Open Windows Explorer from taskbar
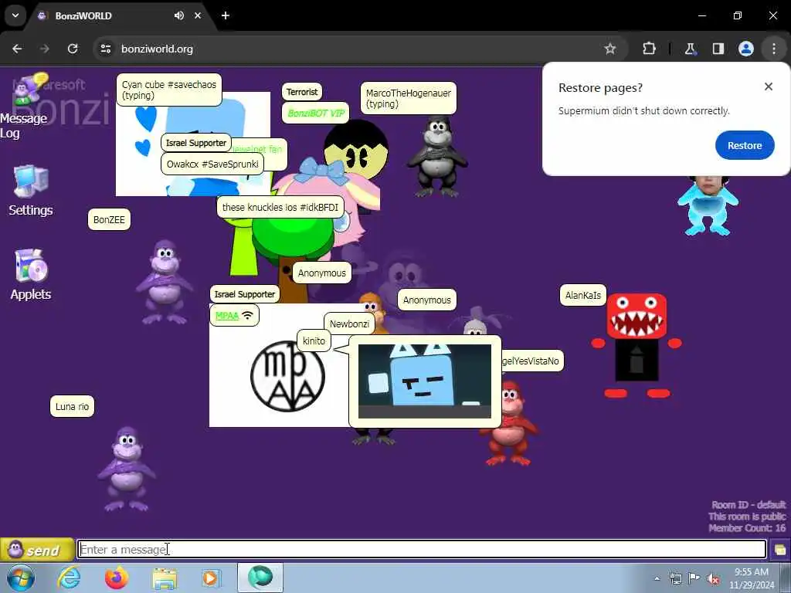Viewport: 791px width, 593px height. click(165, 578)
